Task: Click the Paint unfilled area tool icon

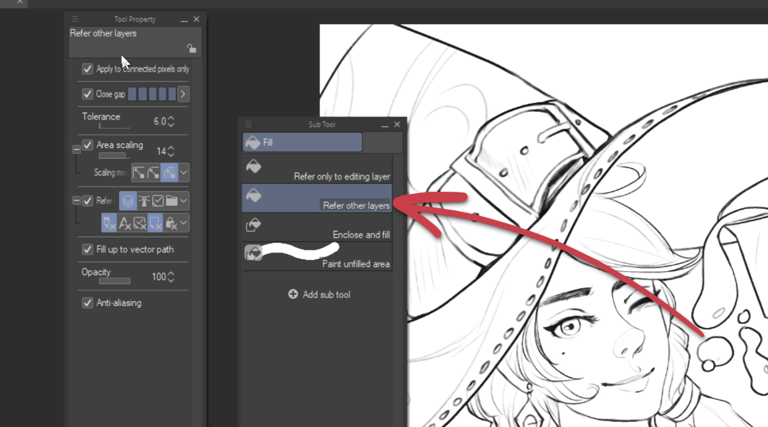Action: (x=254, y=252)
